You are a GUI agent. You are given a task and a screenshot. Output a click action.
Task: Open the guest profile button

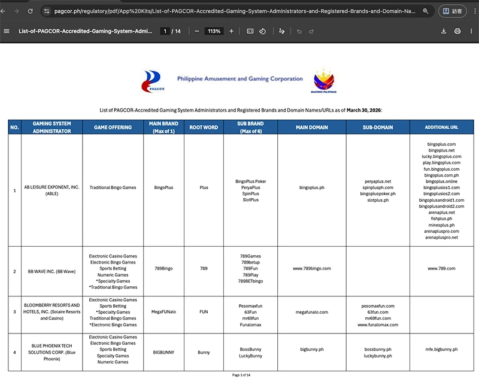click(x=453, y=11)
